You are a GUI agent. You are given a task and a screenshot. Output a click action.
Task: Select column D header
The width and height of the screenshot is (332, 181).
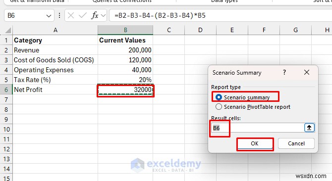pyautogui.click(x=200, y=30)
